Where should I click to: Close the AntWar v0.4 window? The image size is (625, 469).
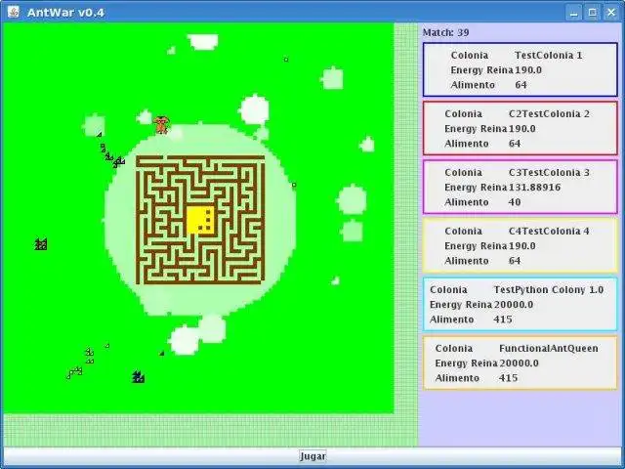[611, 13]
